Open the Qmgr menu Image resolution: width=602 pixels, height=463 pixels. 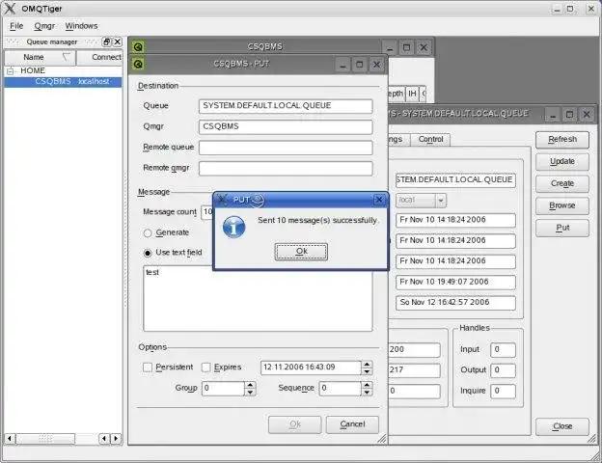coord(44,26)
